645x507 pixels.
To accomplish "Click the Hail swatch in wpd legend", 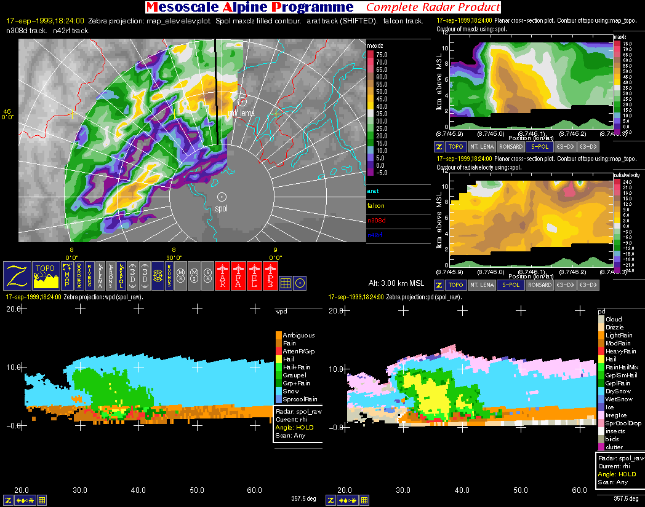I will [278, 359].
